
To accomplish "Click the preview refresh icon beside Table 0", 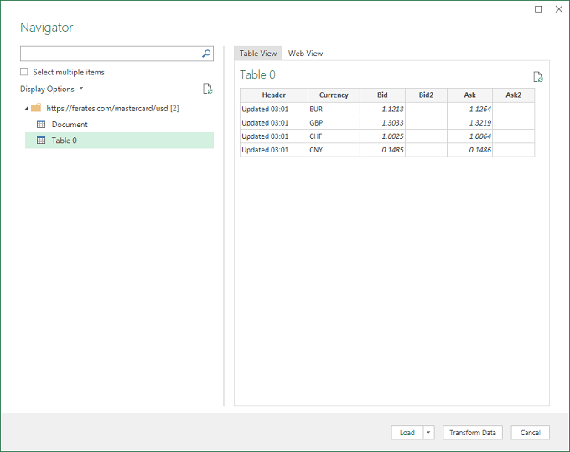I will point(538,76).
